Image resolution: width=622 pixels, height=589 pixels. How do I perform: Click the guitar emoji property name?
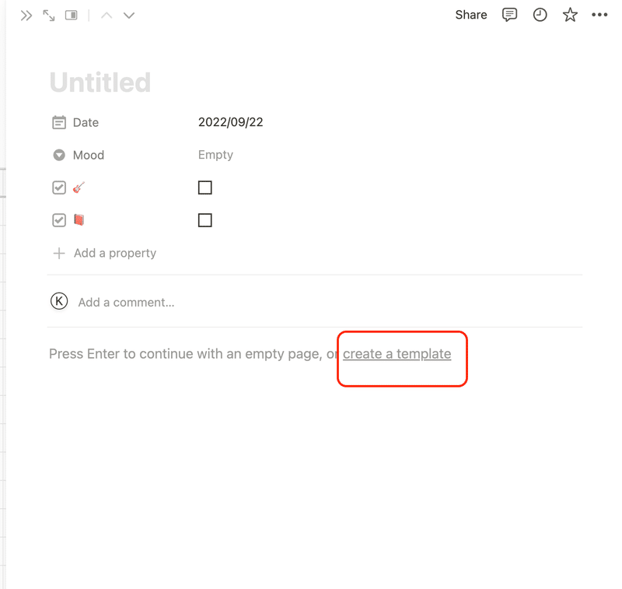[79, 188]
